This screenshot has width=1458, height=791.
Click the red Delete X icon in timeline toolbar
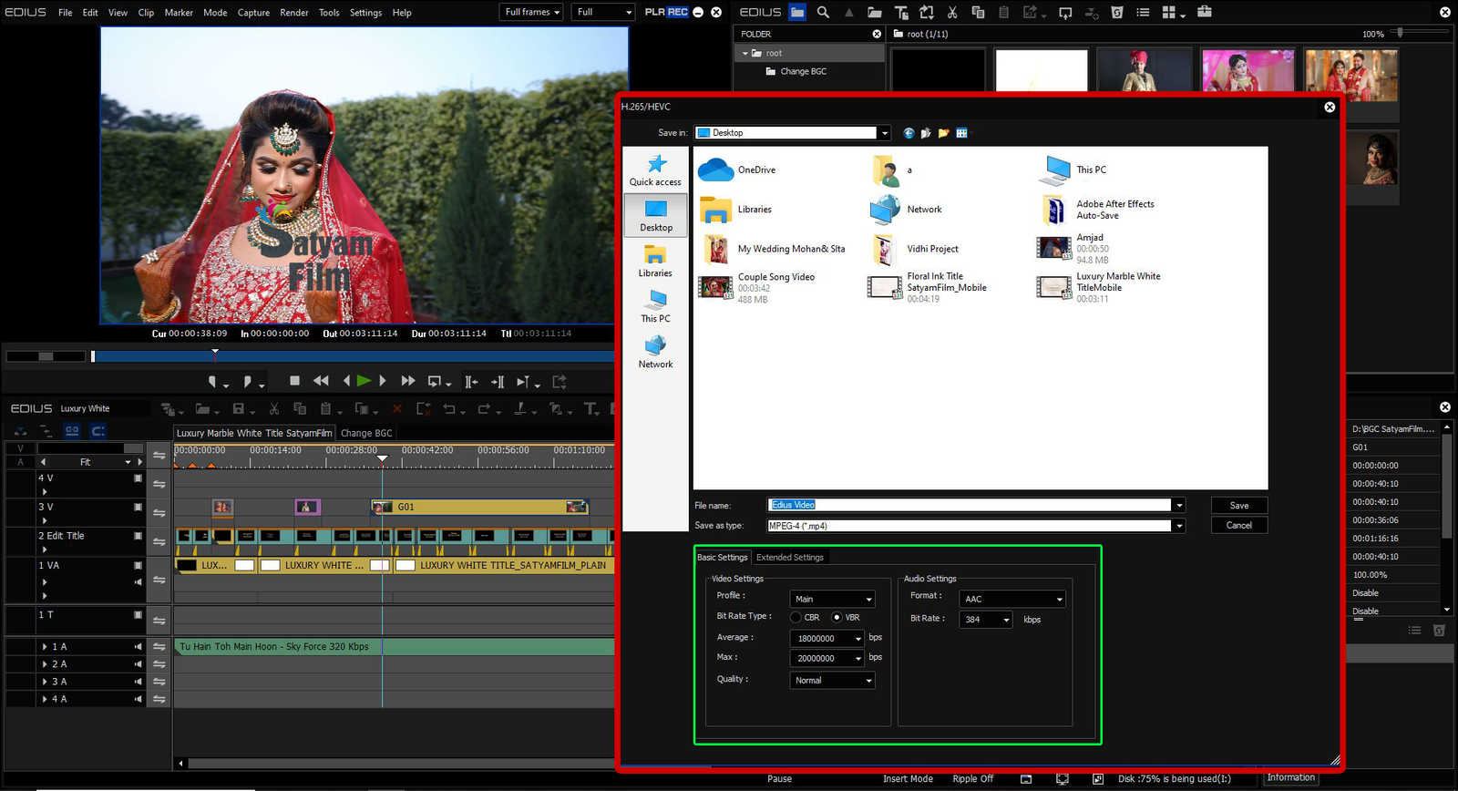click(x=396, y=409)
